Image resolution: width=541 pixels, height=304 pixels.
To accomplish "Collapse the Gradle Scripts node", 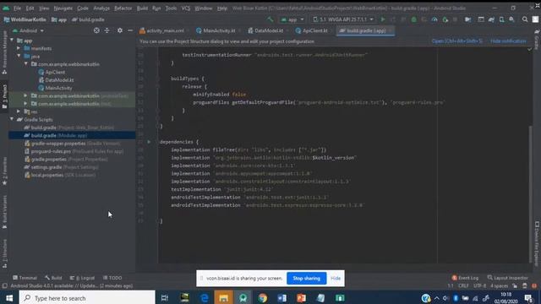I will pos(13,119).
